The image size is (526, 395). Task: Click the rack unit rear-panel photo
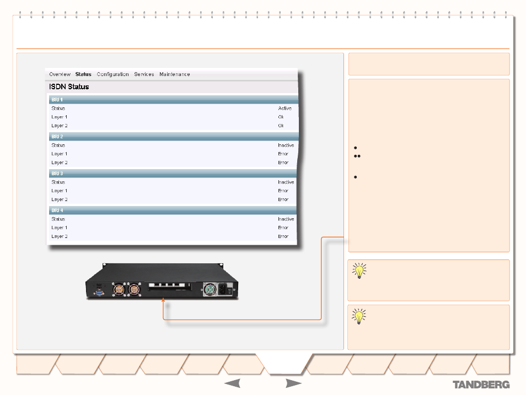[x=162, y=282]
